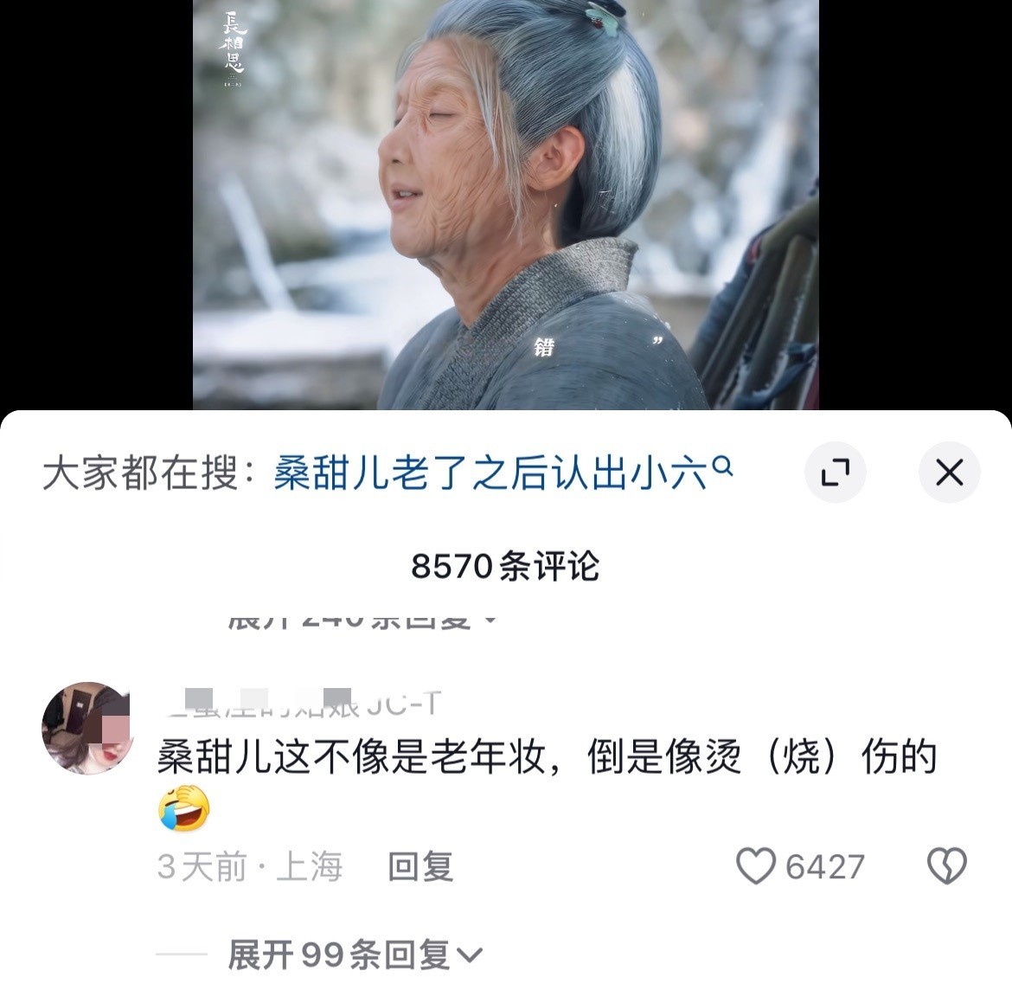
Task: Open the blurred commenter username
Action: pos(300,704)
